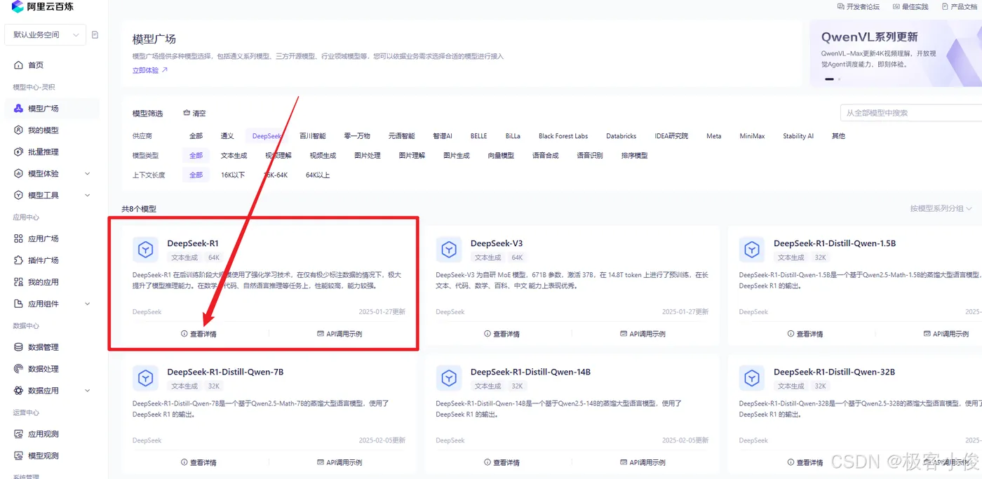Select 语音合成 model type filter
This screenshot has height=479, width=982.
click(x=546, y=156)
